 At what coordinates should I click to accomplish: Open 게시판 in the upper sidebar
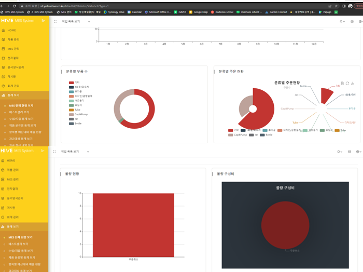(11, 77)
